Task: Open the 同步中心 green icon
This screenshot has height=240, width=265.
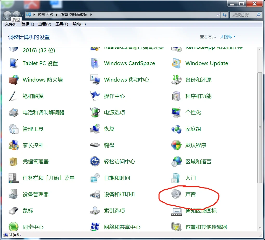Action: pyautogui.click(x=14, y=227)
